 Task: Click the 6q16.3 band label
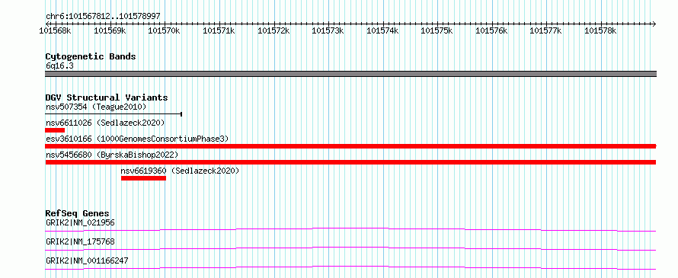click(59, 66)
